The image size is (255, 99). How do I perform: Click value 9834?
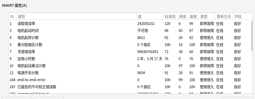(141, 73)
